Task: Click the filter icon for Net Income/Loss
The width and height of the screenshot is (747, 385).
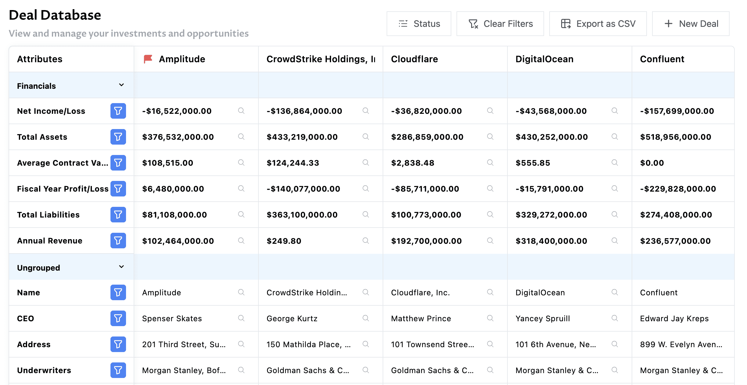Action: click(118, 111)
